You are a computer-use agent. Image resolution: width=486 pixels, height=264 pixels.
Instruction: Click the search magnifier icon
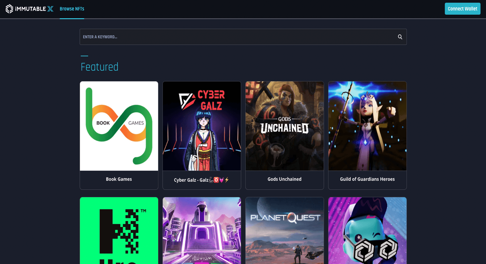(400, 37)
